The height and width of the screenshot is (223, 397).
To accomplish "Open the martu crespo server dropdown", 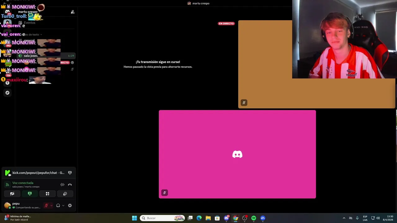I will [x=29, y=12].
